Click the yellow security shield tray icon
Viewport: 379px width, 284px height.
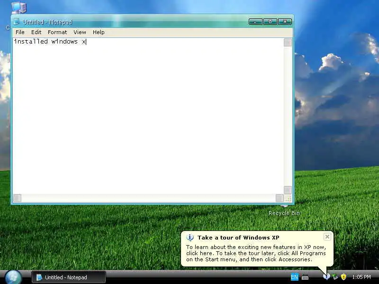(343, 277)
